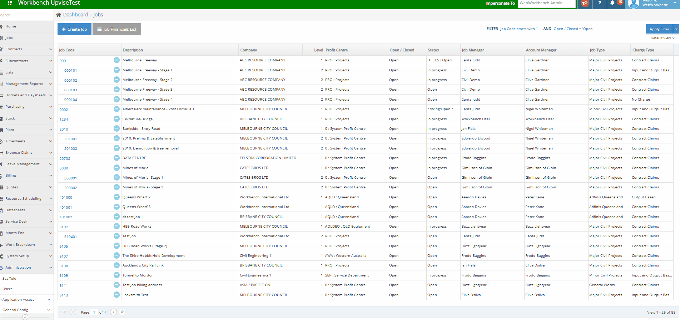Open the app grid menu icon
This screenshot has height=320, width=680.
pyautogui.click(x=10, y=2)
